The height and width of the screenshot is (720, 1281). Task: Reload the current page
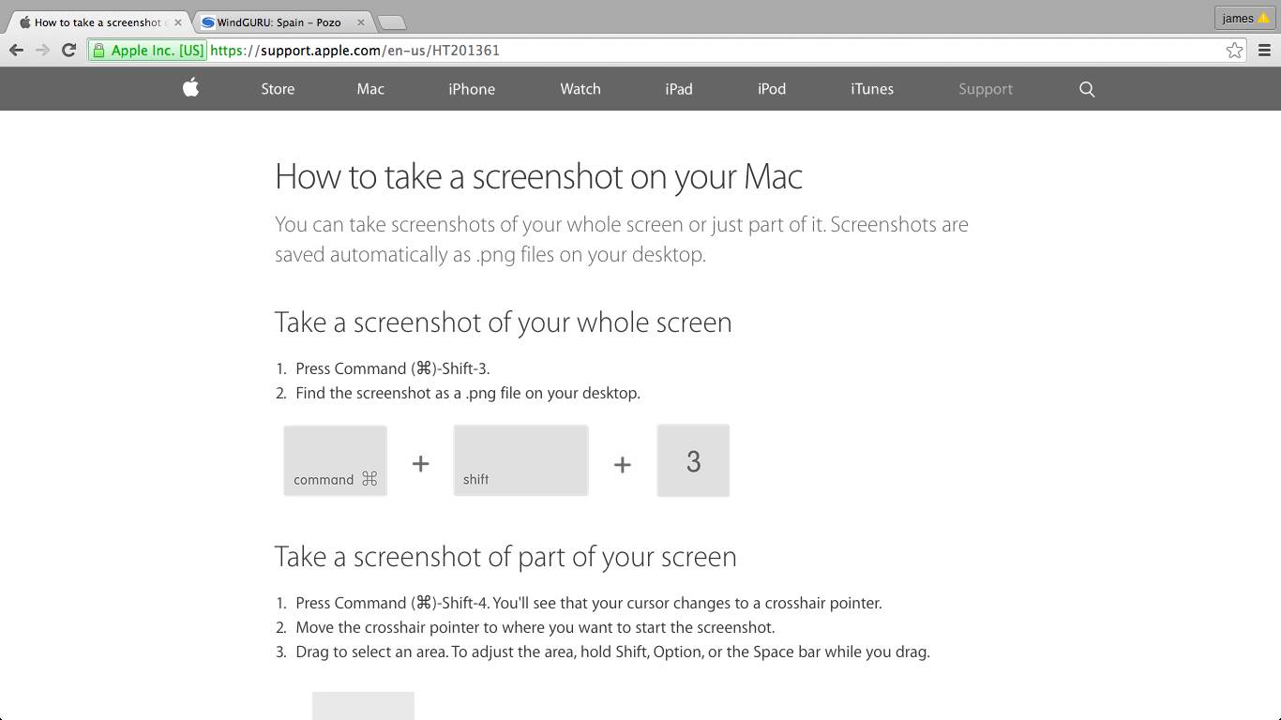[x=67, y=50]
